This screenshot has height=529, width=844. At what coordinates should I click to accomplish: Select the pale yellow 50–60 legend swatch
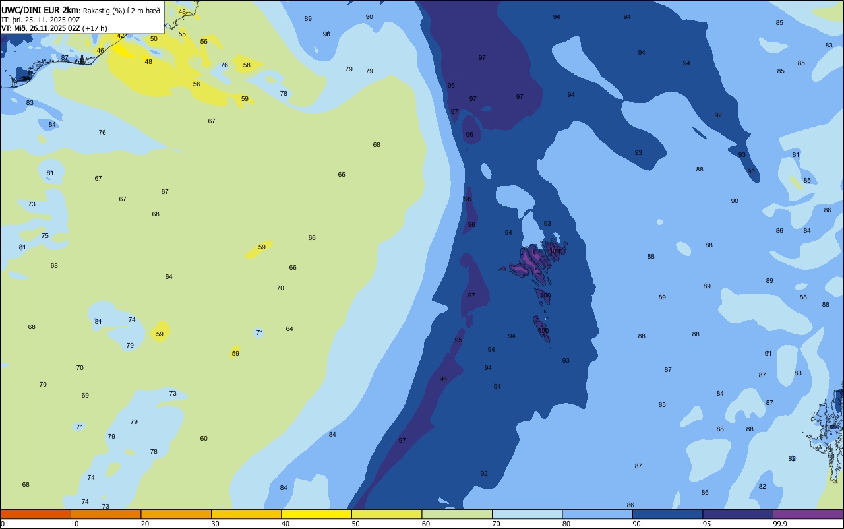click(386, 514)
